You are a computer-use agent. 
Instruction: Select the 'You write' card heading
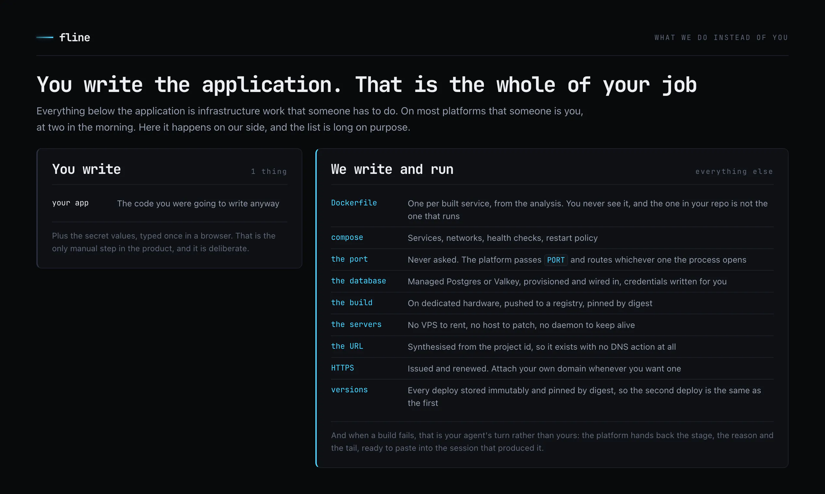coord(86,169)
